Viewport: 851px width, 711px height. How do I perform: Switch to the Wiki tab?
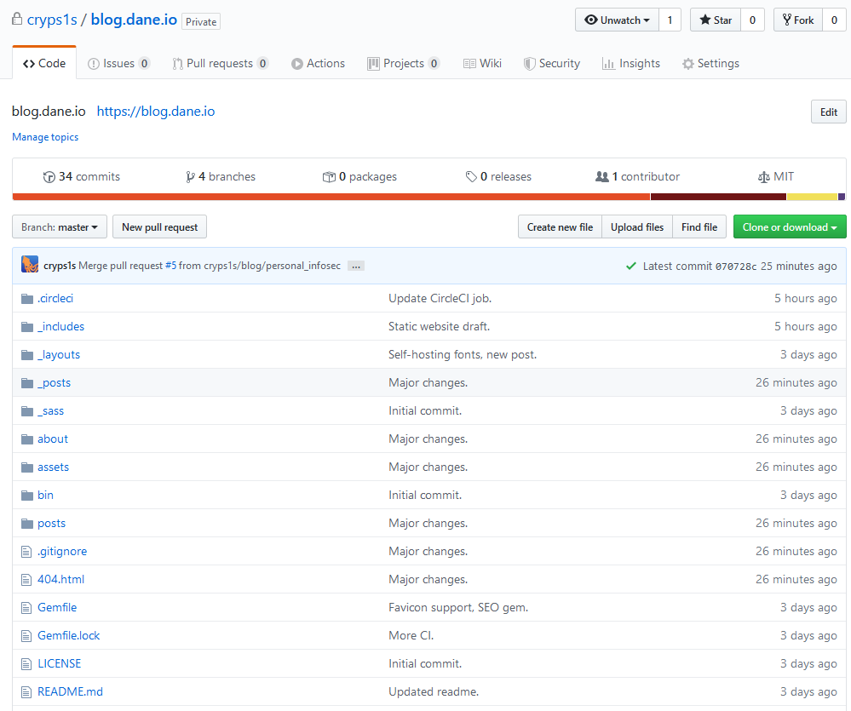(x=482, y=64)
